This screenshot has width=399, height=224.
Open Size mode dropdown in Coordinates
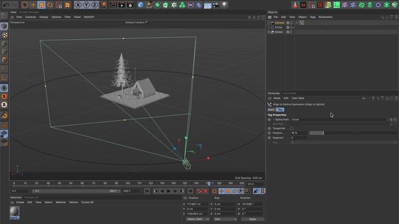click(225, 219)
